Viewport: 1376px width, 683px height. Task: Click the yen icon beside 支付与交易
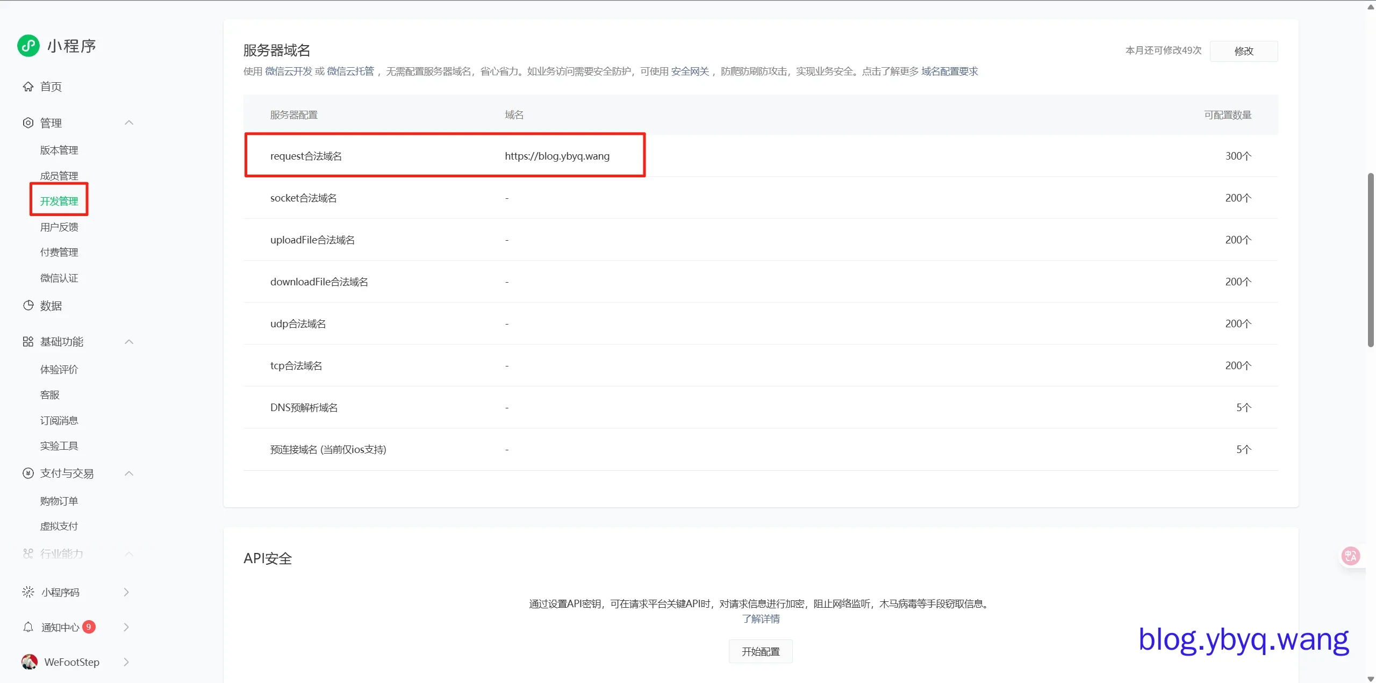pos(28,473)
